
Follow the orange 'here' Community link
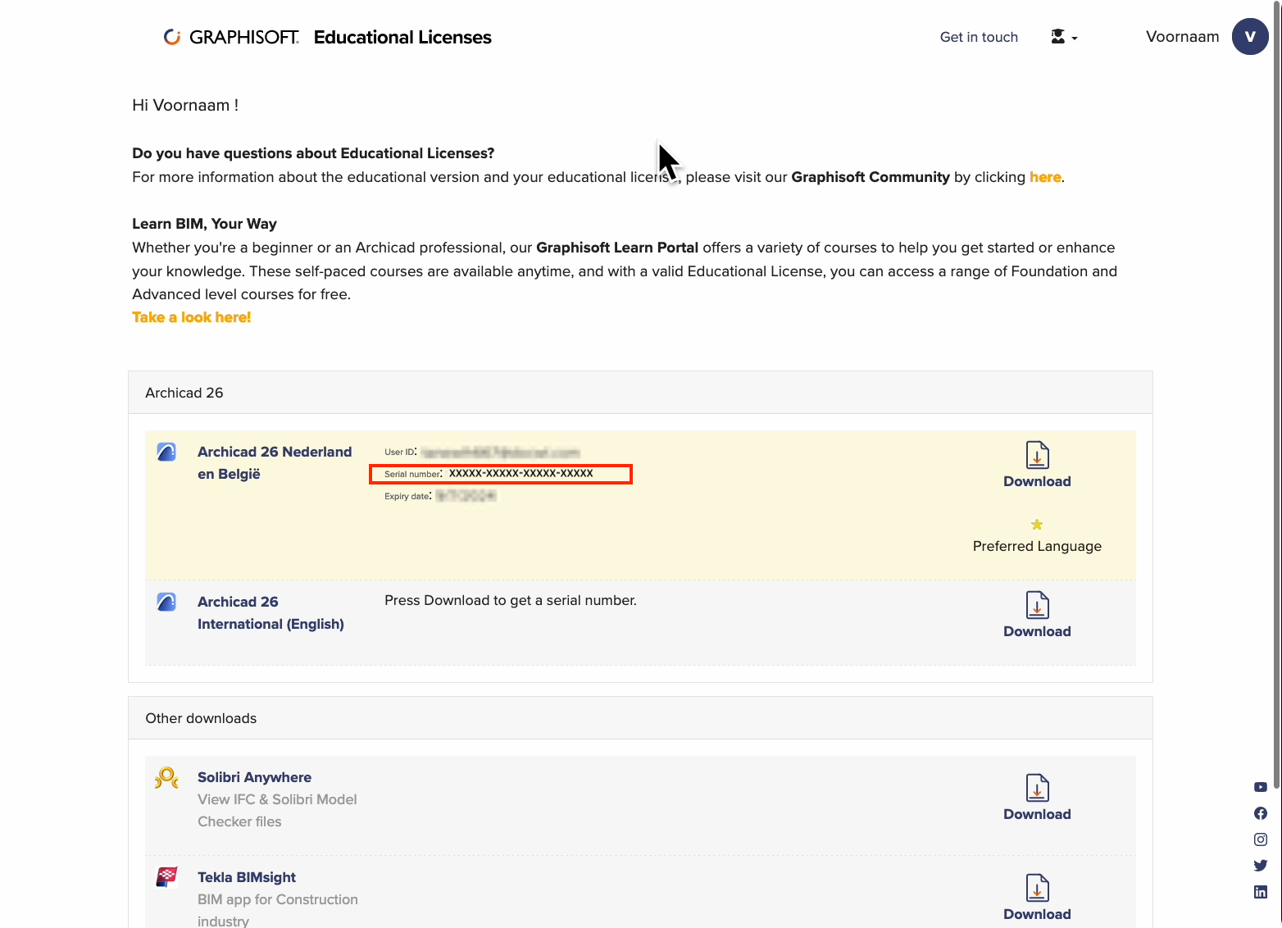click(x=1045, y=177)
